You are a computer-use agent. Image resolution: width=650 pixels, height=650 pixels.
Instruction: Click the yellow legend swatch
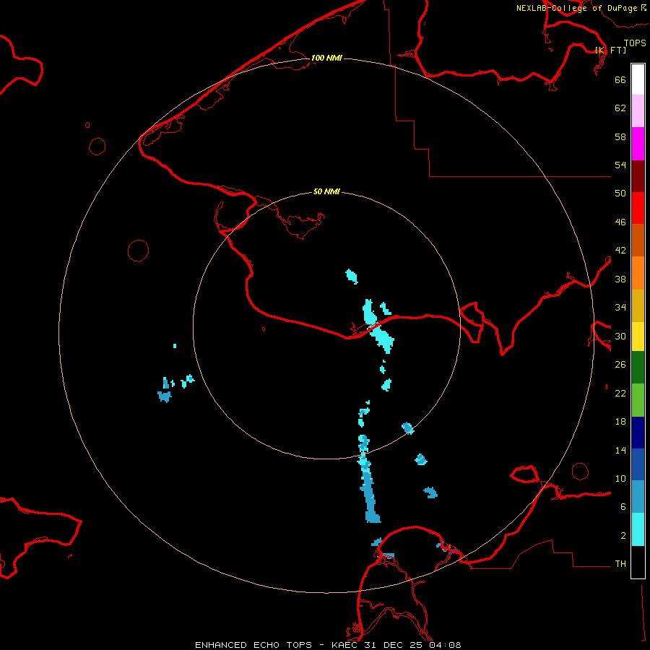[x=638, y=337]
